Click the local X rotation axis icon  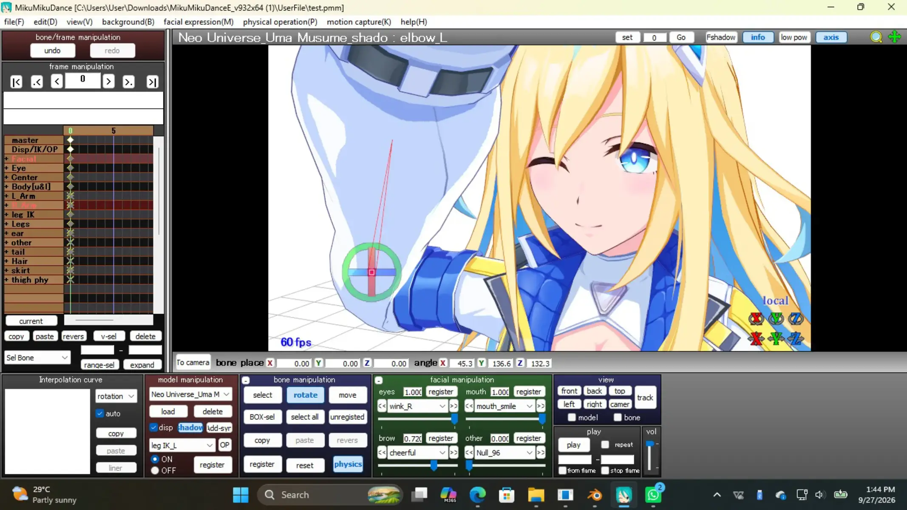coord(756,318)
